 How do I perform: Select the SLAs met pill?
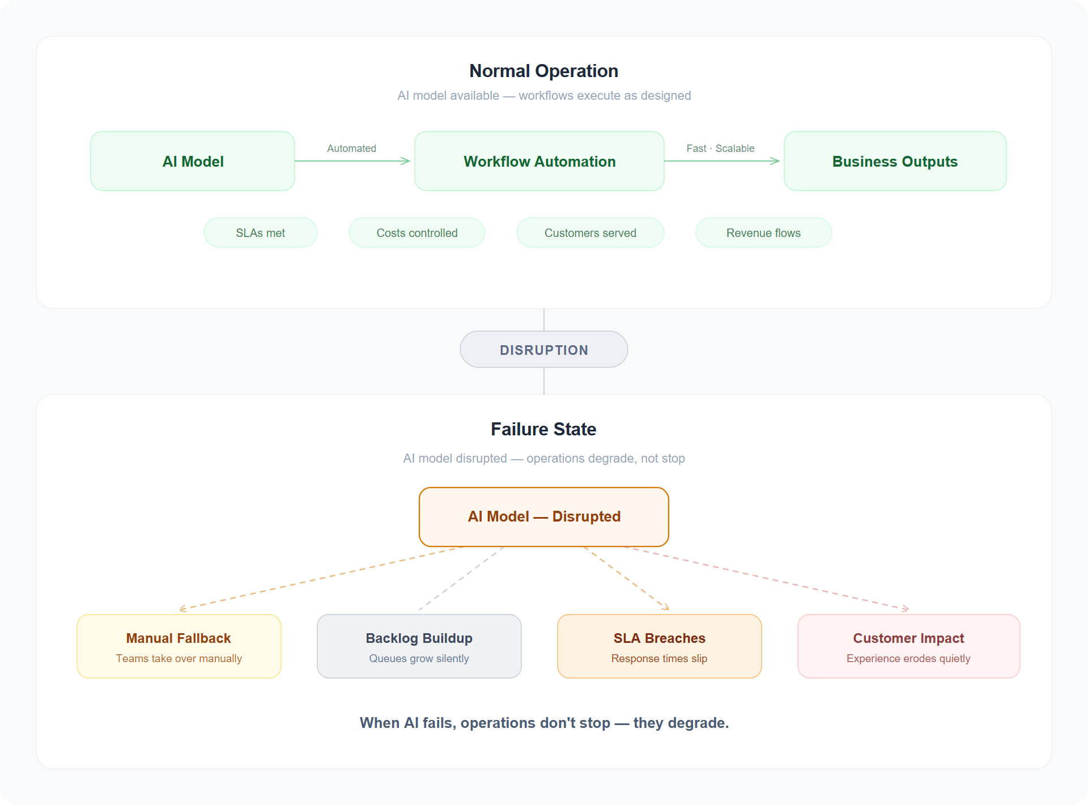260,233
